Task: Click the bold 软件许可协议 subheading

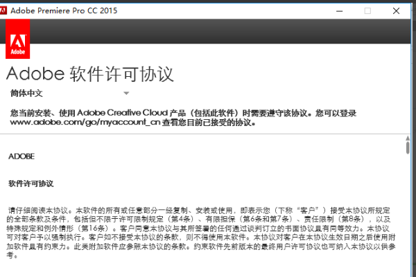Action: 31,184
